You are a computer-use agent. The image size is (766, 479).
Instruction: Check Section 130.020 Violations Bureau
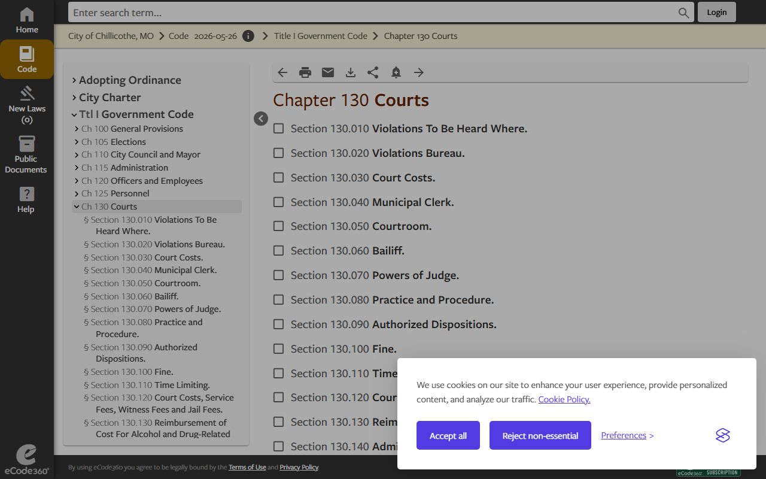[278, 153]
